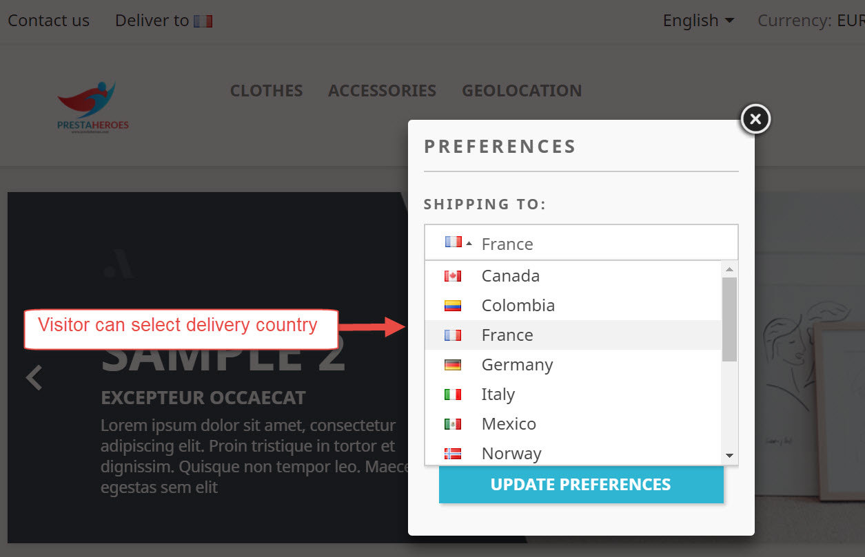The image size is (865, 557).
Task: Select Colombia from the country list
Action: 518,306
